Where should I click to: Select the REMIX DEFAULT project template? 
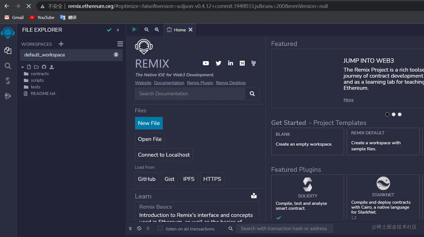tap(383, 142)
